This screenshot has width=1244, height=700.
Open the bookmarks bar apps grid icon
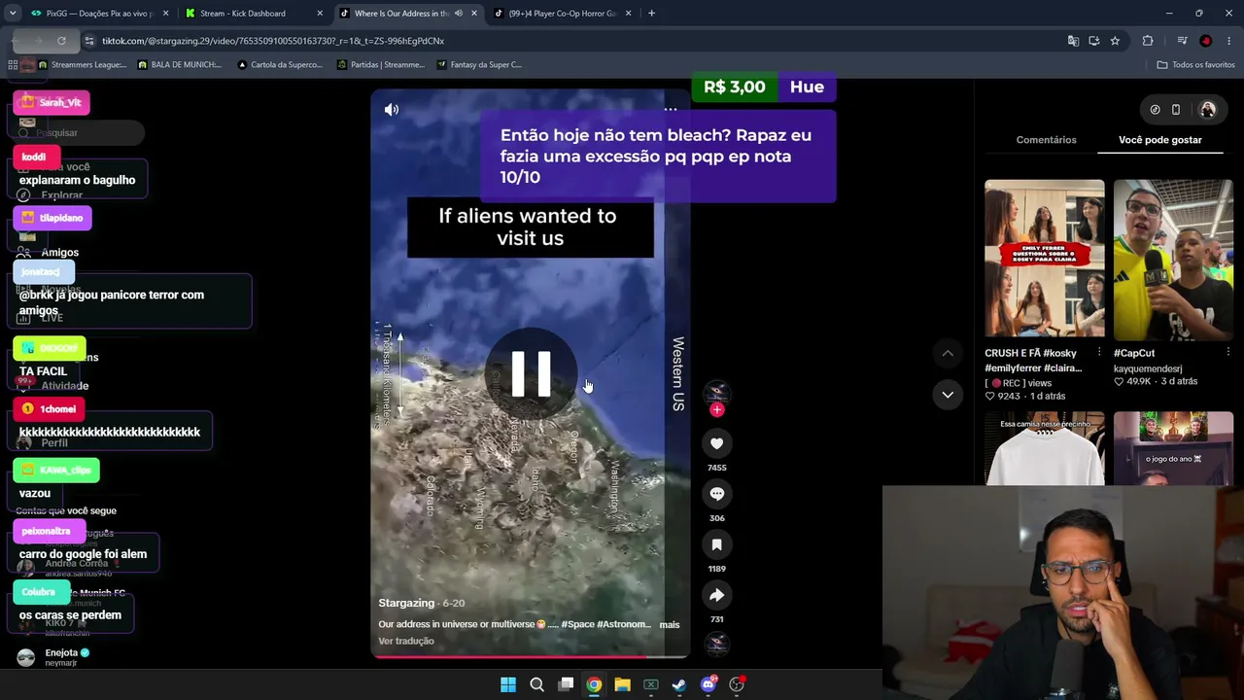(x=13, y=65)
